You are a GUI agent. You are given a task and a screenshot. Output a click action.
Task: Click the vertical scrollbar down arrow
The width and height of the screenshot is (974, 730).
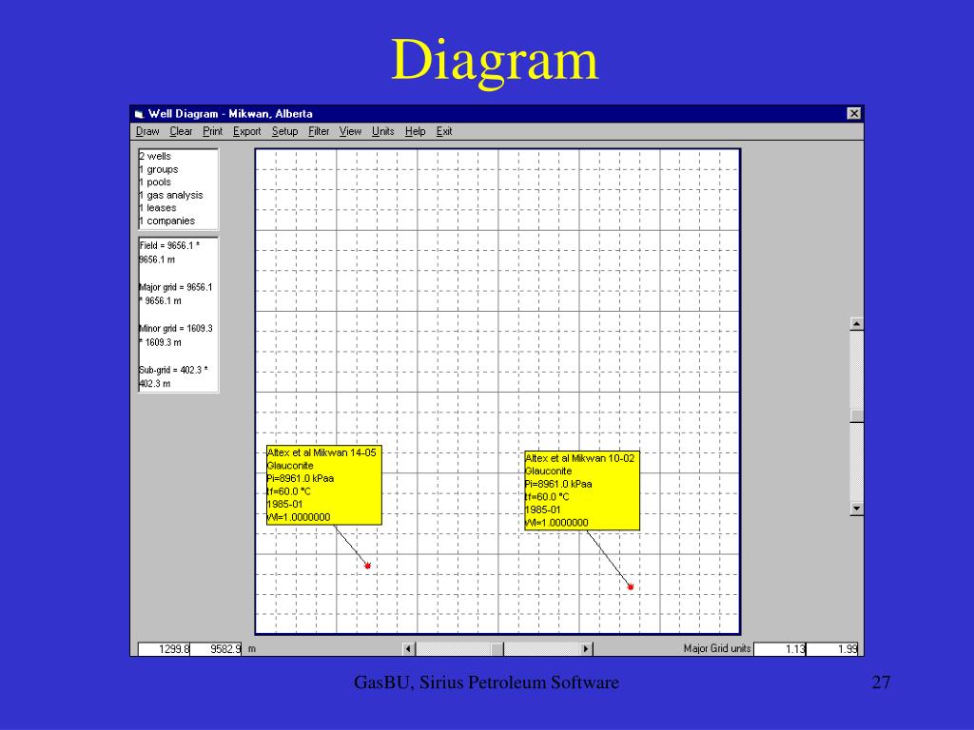coord(857,509)
